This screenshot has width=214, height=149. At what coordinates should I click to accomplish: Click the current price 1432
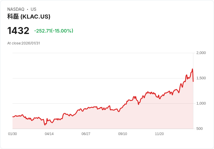(x=18, y=30)
